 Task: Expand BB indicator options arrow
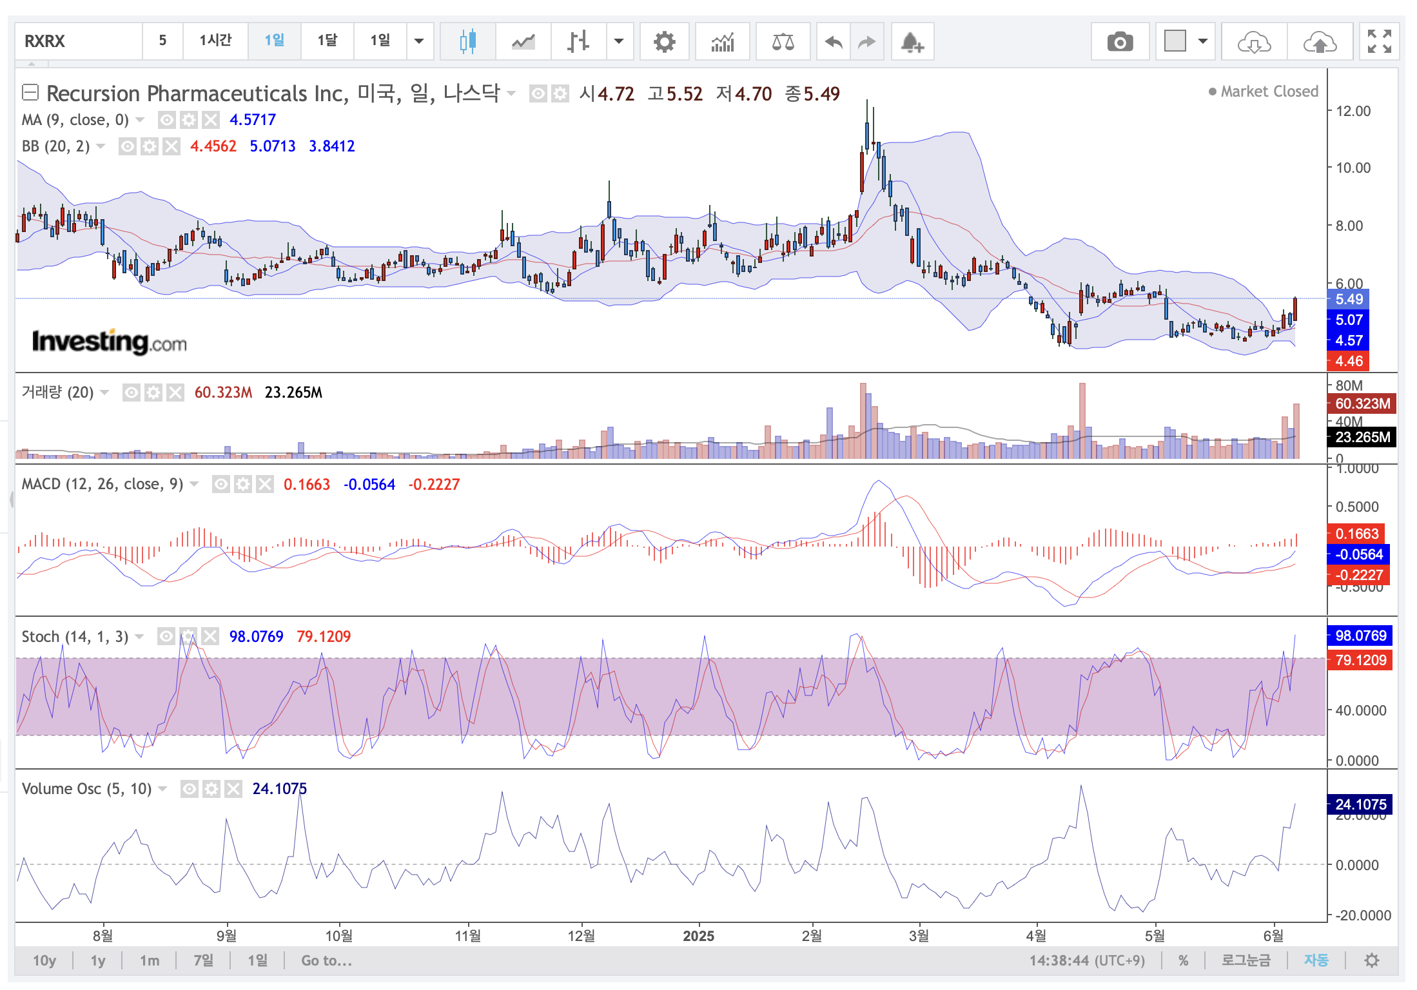(101, 146)
